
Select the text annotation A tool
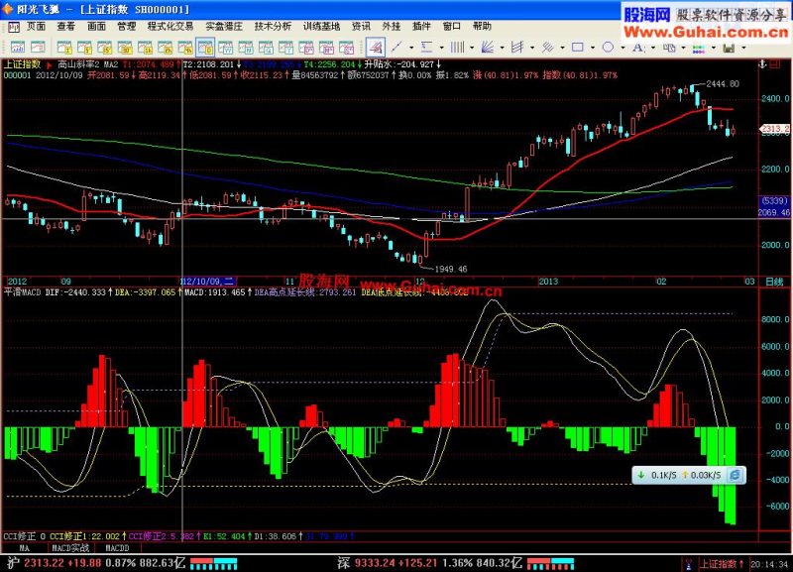(x=638, y=47)
